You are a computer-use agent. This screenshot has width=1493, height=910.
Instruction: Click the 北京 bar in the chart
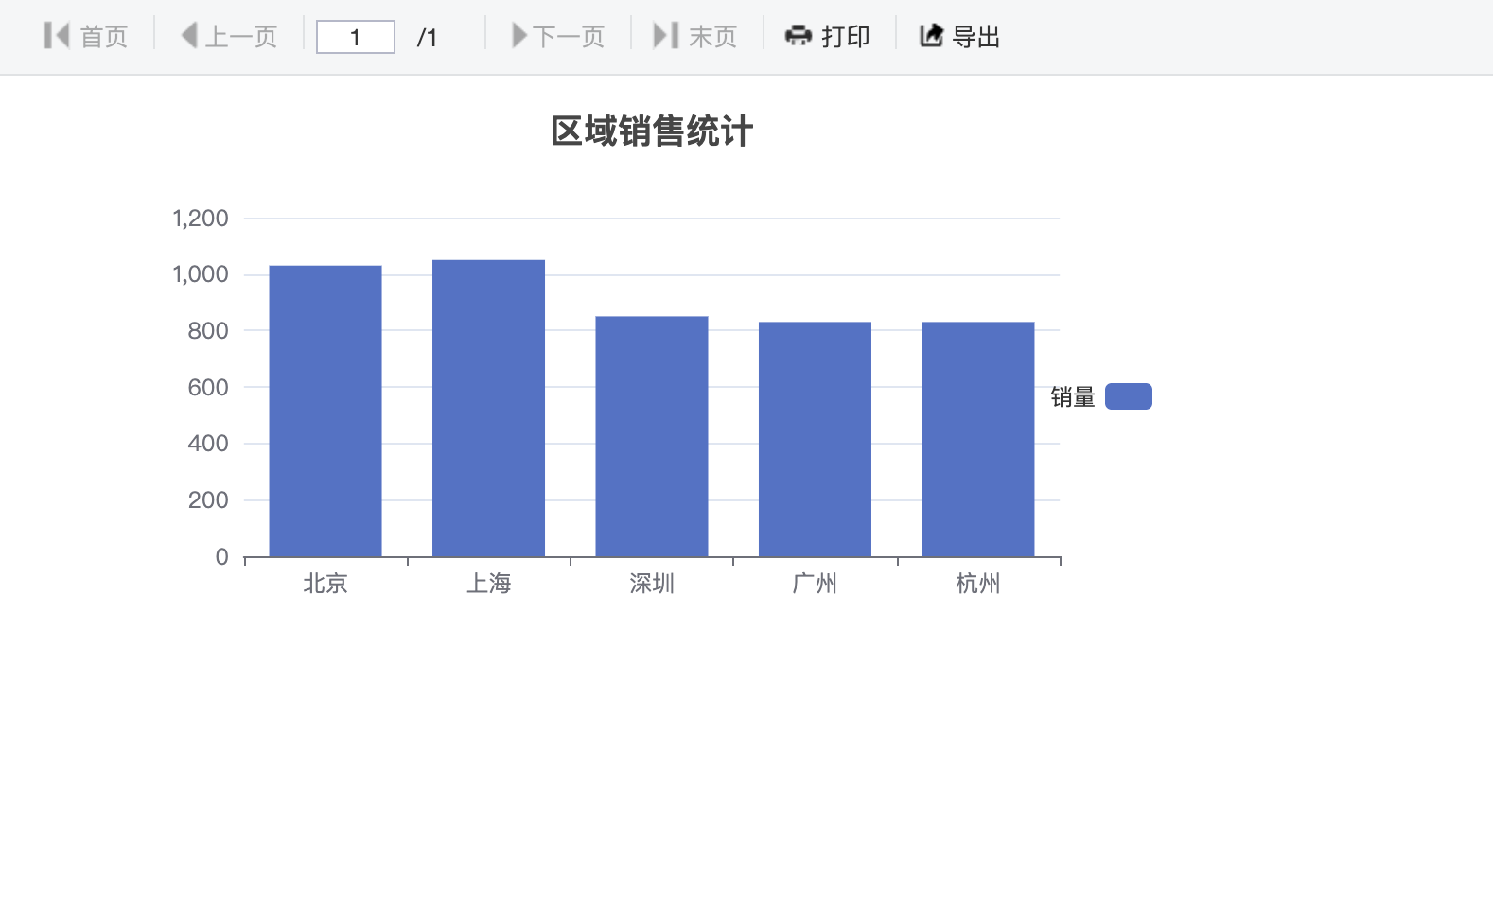(x=325, y=411)
